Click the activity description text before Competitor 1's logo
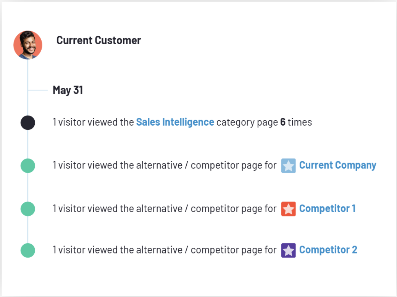397x297 pixels. [x=164, y=208]
